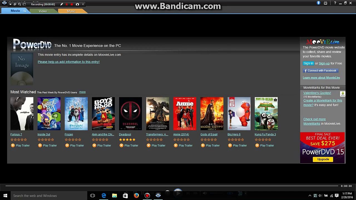Click the blue upgrade arrow icon
This screenshot has height=200, width=356.
tap(318, 3)
